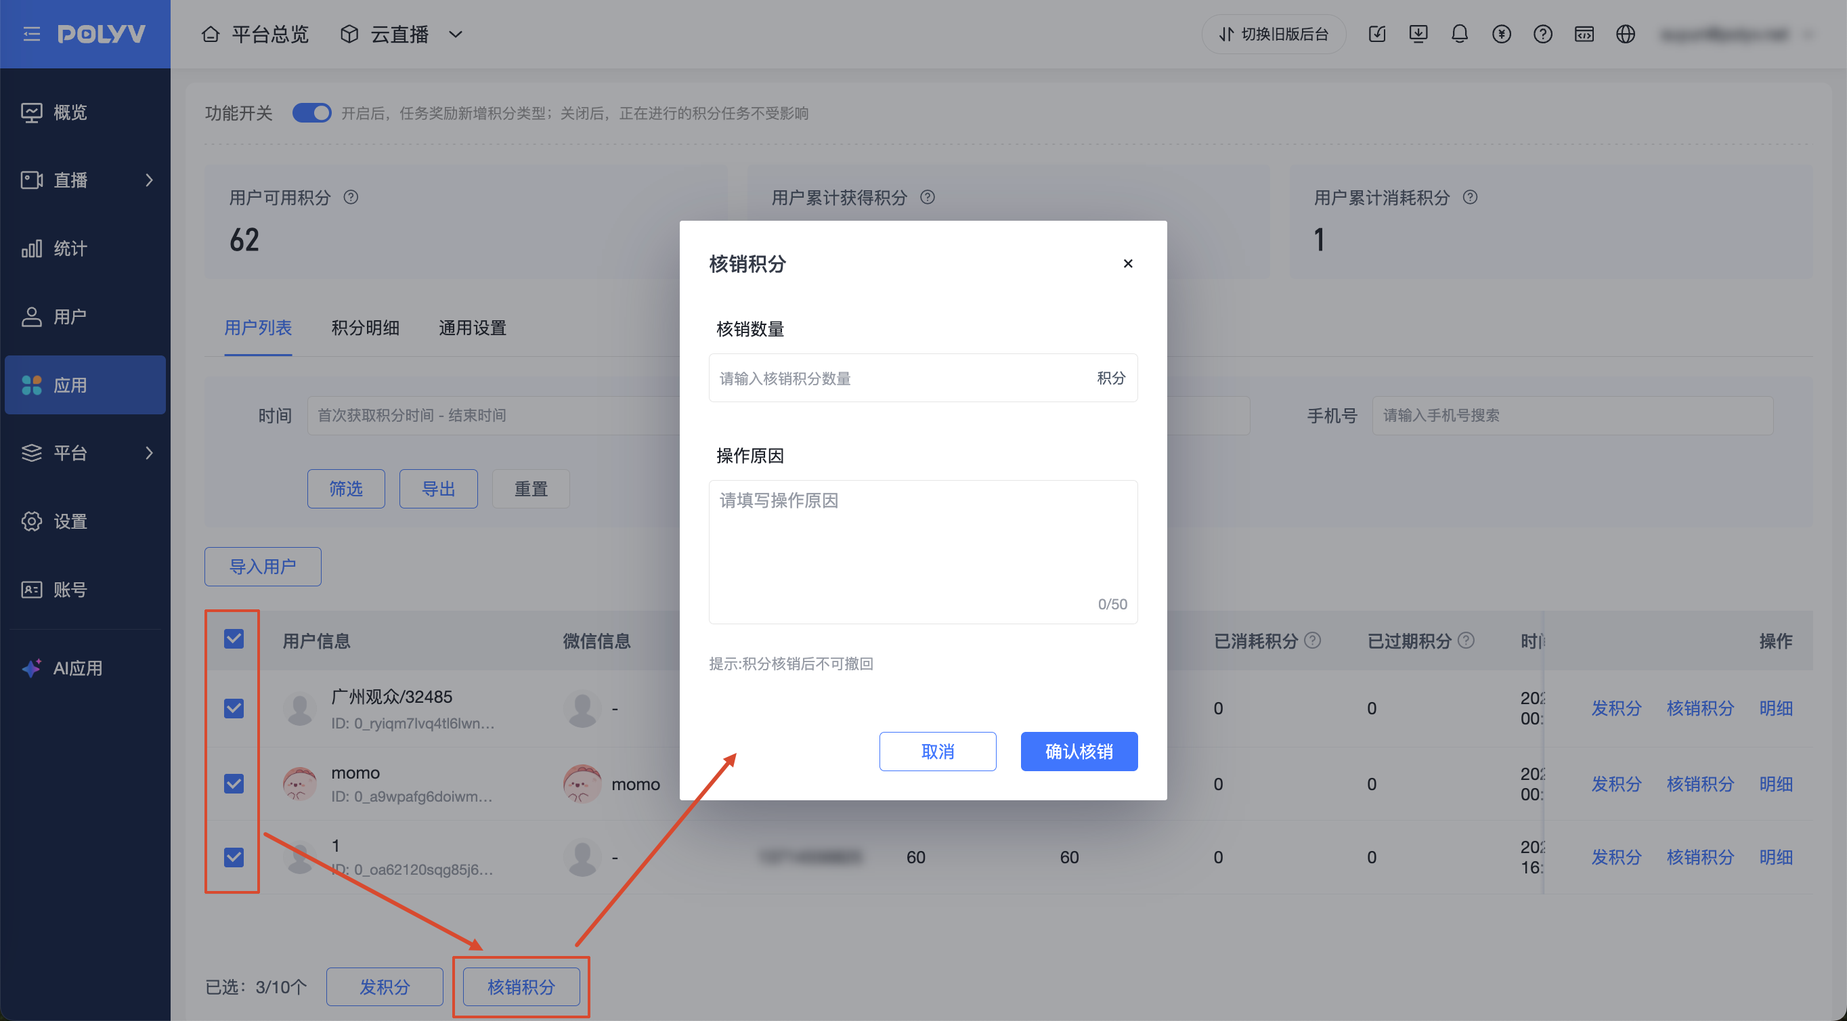Click 核销积分 for 广州观众/32485

pyautogui.click(x=1701, y=708)
